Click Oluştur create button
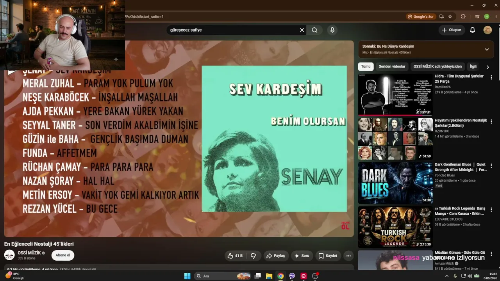The width and height of the screenshot is (500, 281). (x=452, y=30)
